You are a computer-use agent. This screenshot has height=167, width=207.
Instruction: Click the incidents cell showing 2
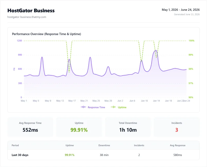139,155
